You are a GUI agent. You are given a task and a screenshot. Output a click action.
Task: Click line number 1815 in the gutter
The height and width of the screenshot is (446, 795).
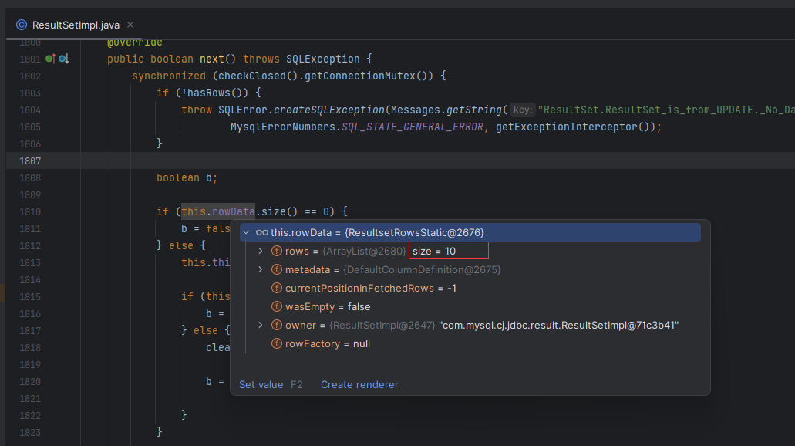pos(30,297)
